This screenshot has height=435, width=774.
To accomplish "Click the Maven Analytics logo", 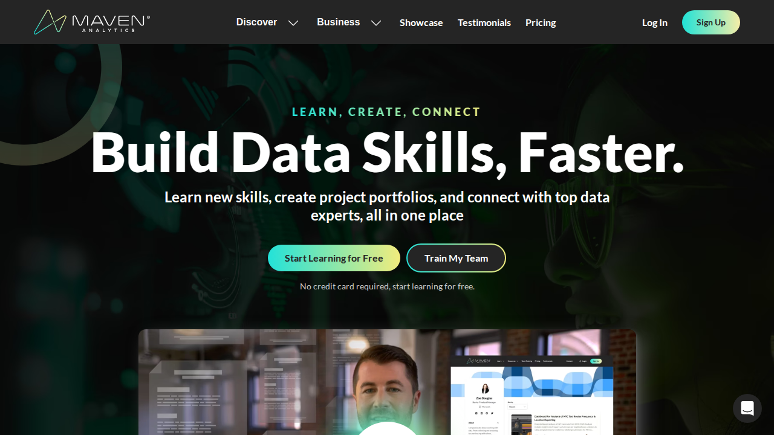I will (92, 22).
